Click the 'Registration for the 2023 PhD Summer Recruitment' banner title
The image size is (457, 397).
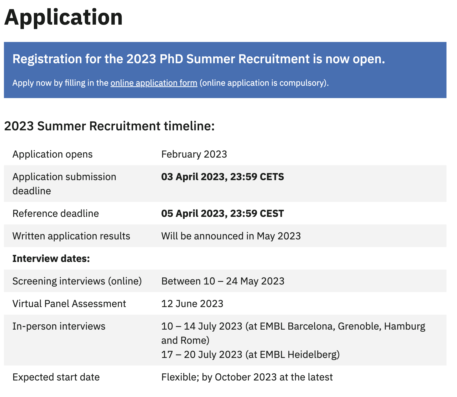(x=199, y=59)
